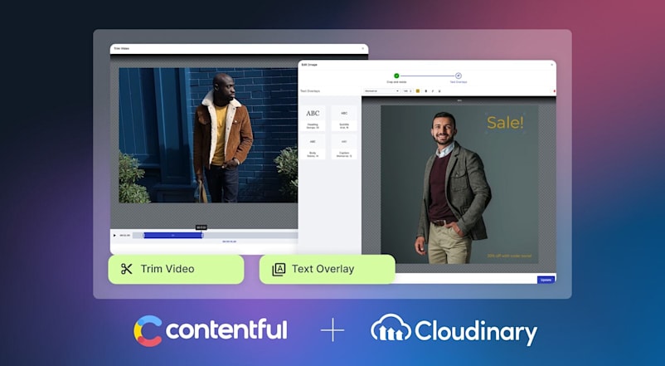Add the Caption text overlay preset
Viewport: 665px width, 366px height.
[344, 147]
